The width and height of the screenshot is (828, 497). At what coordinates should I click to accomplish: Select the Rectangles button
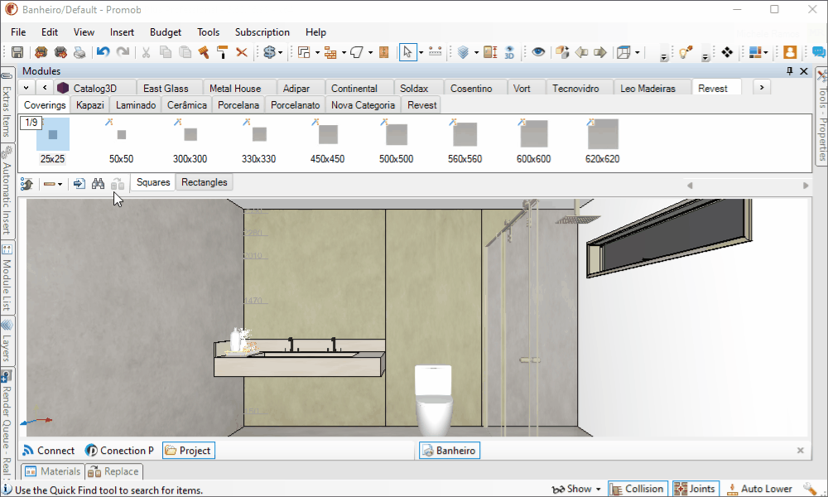[x=205, y=182]
